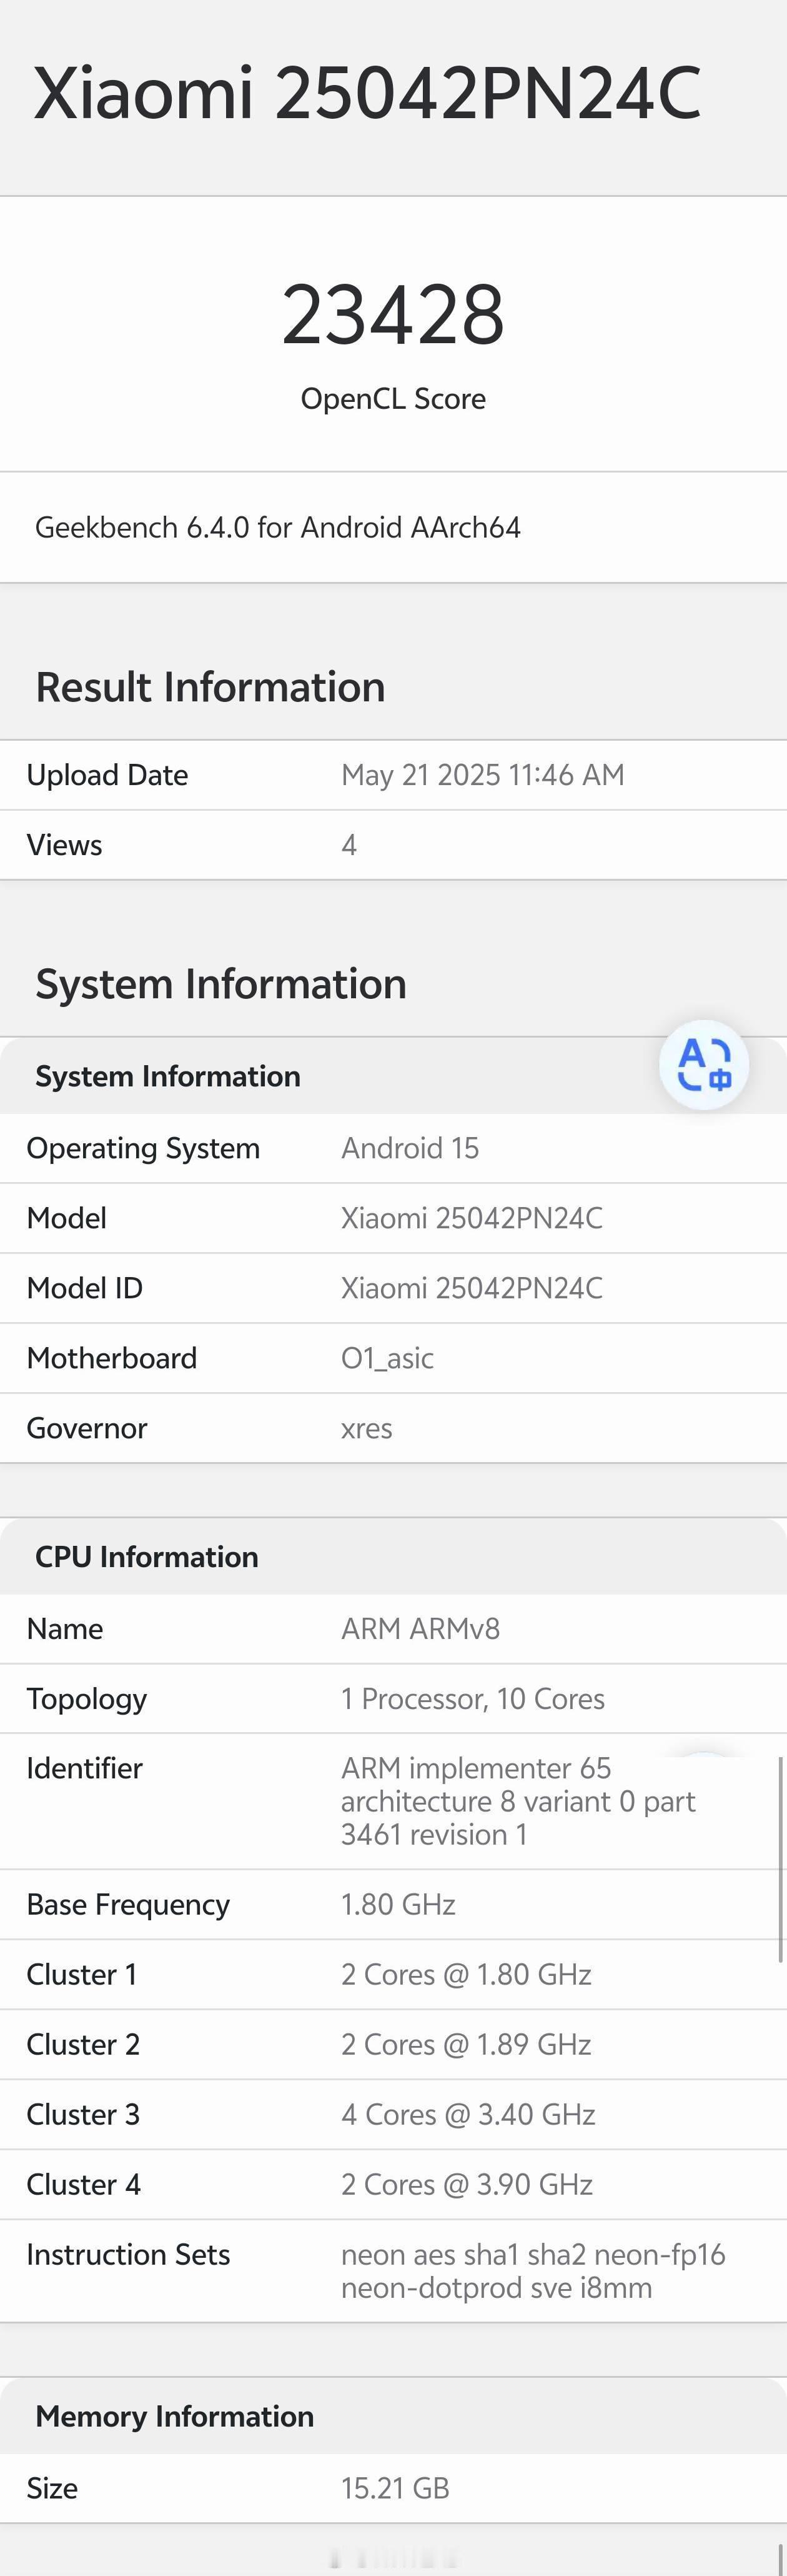Select the 2 Cores @ 1.89 GHz value
Screen dimensions: 787x2576
[x=467, y=2045]
